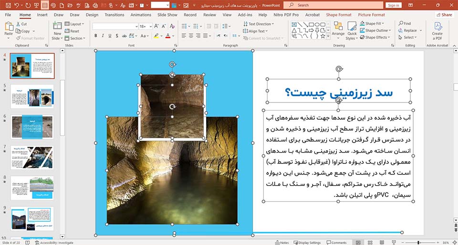Image resolution: width=458 pixels, height=245 pixels.
Task: Toggle italic formatting
Action: (x=103, y=36)
